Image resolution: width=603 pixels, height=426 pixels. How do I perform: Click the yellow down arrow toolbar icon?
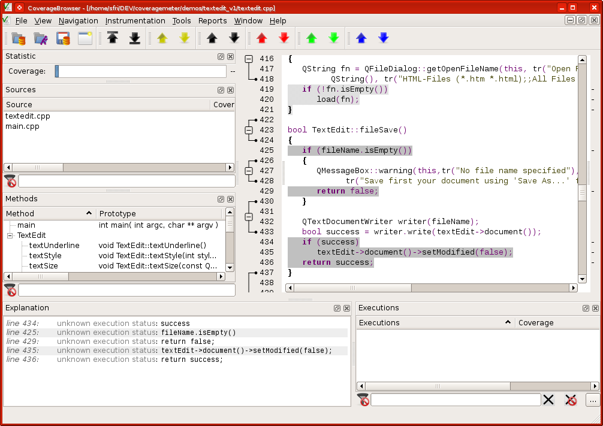tap(184, 38)
